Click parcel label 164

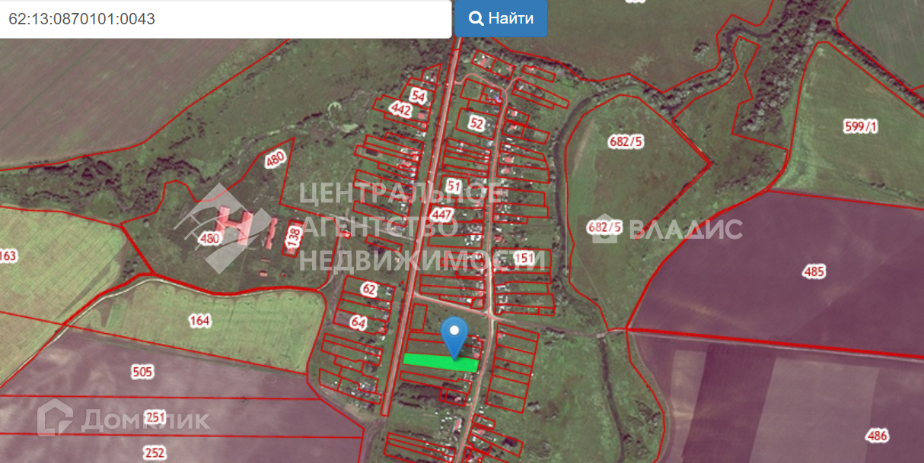click(199, 321)
